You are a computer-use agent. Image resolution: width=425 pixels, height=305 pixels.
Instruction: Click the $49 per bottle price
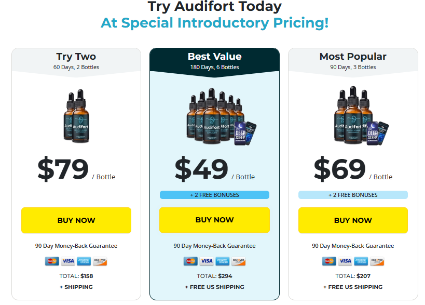coord(215,169)
